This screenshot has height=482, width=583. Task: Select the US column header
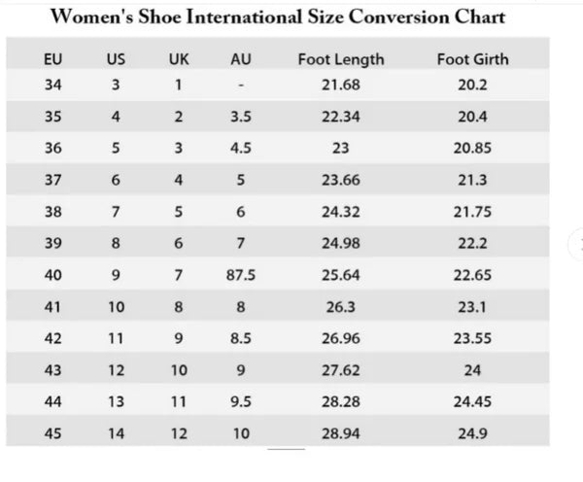[x=116, y=59]
